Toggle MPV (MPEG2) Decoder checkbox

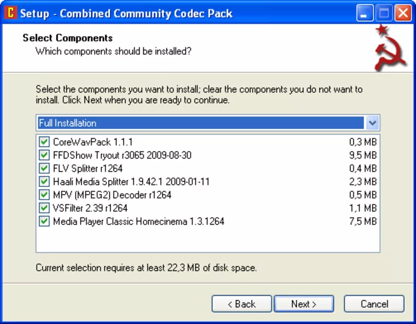click(44, 195)
